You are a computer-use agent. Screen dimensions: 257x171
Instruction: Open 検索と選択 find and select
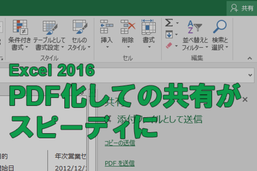click(220, 35)
